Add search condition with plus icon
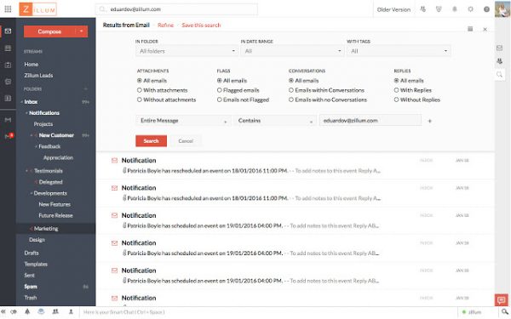The image size is (511, 319). click(x=429, y=121)
